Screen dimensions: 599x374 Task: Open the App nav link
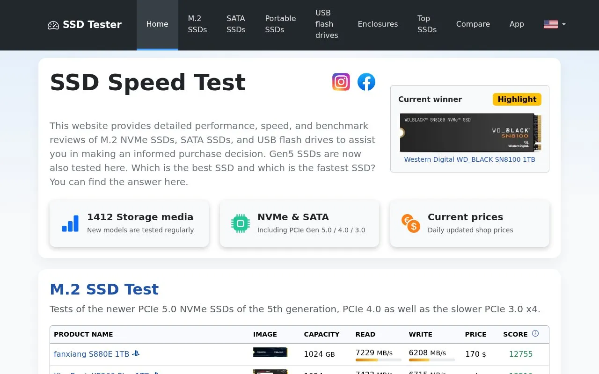(517, 24)
